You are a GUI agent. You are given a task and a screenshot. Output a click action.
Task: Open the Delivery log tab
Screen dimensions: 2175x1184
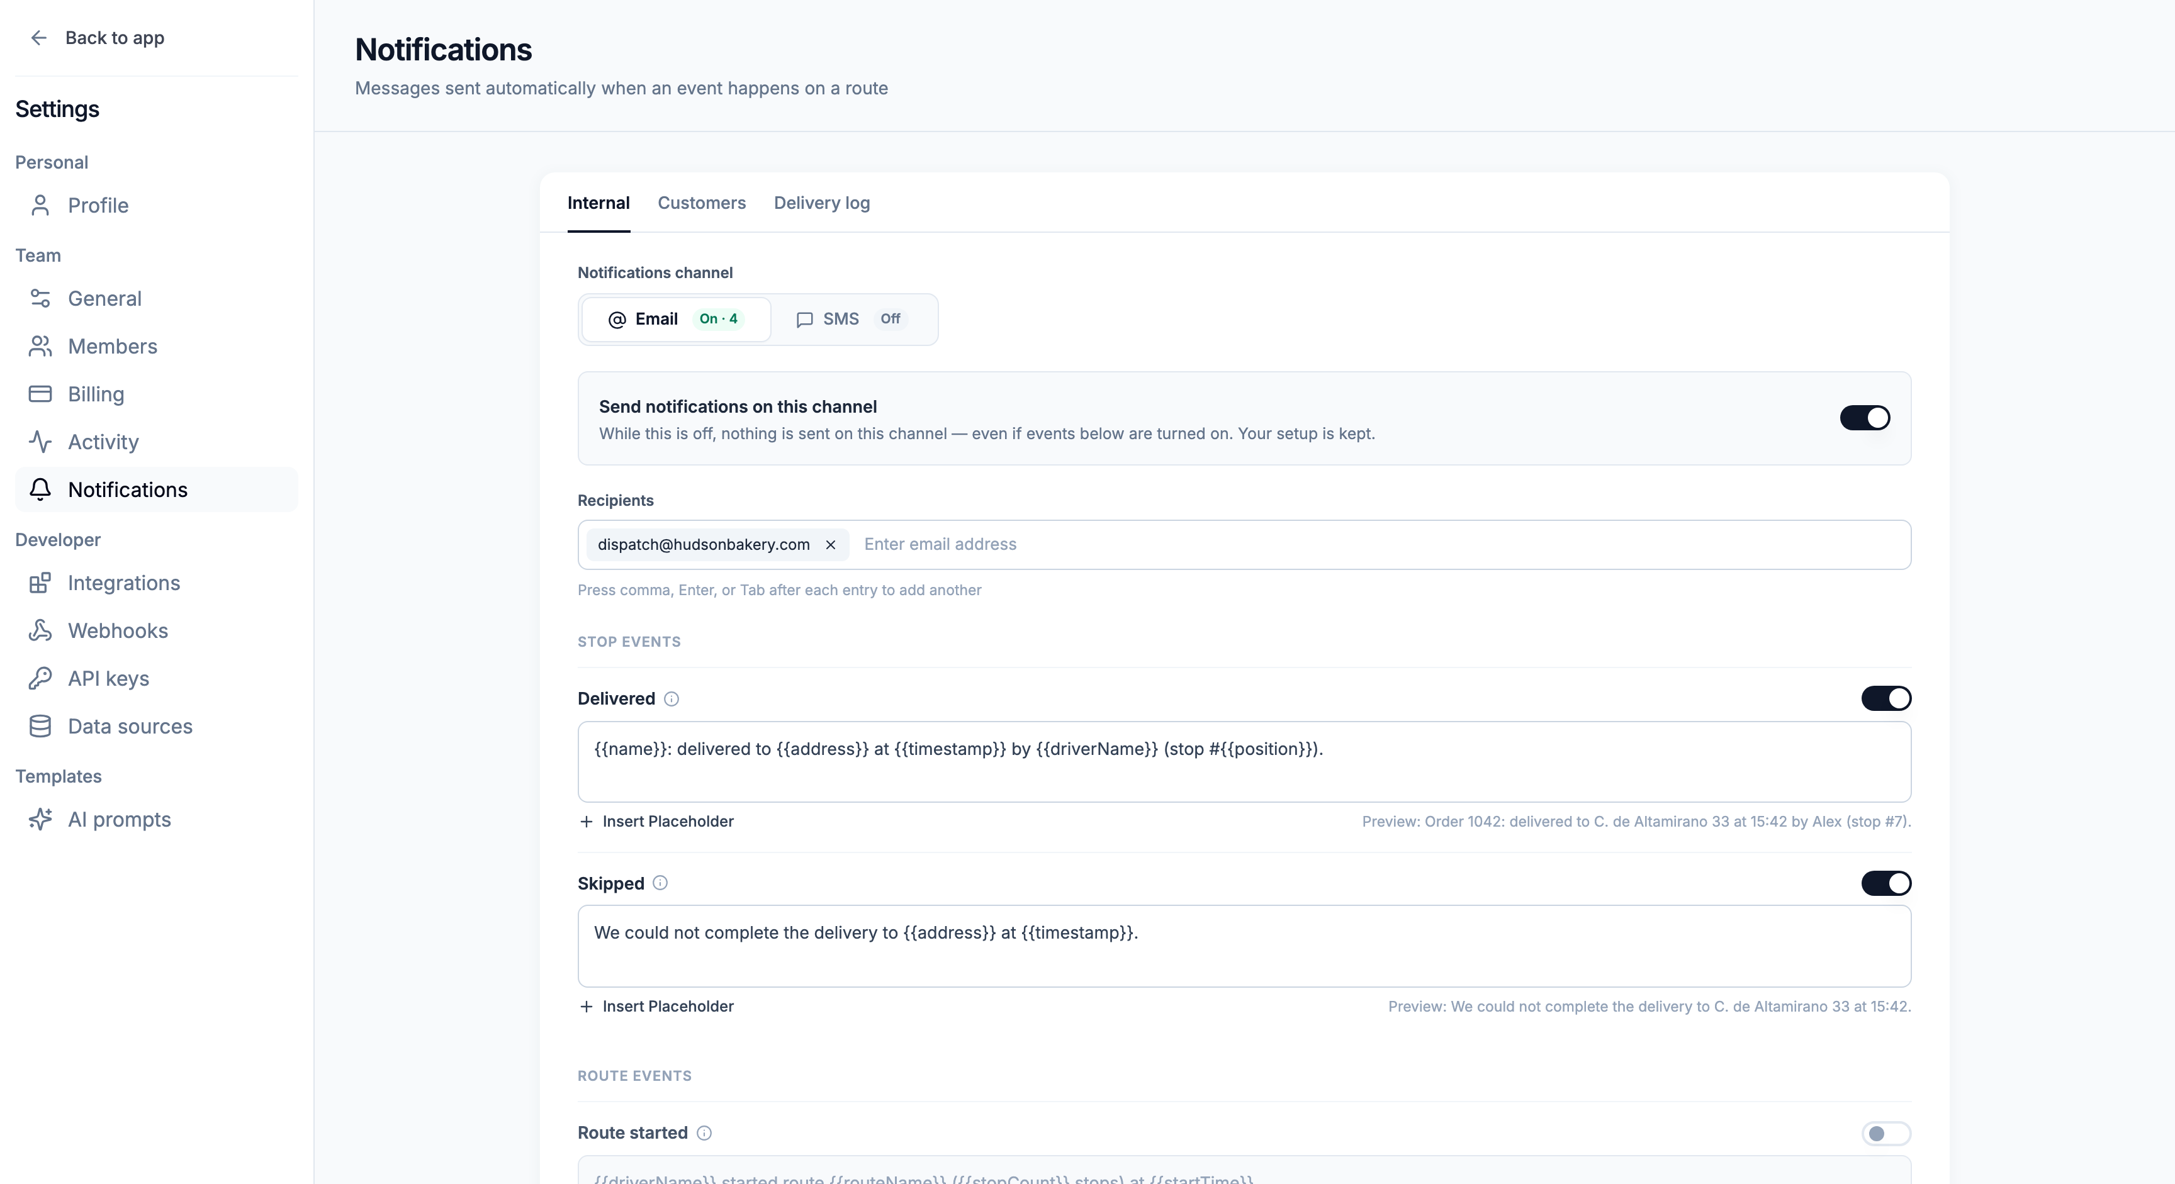(x=821, y=203)
